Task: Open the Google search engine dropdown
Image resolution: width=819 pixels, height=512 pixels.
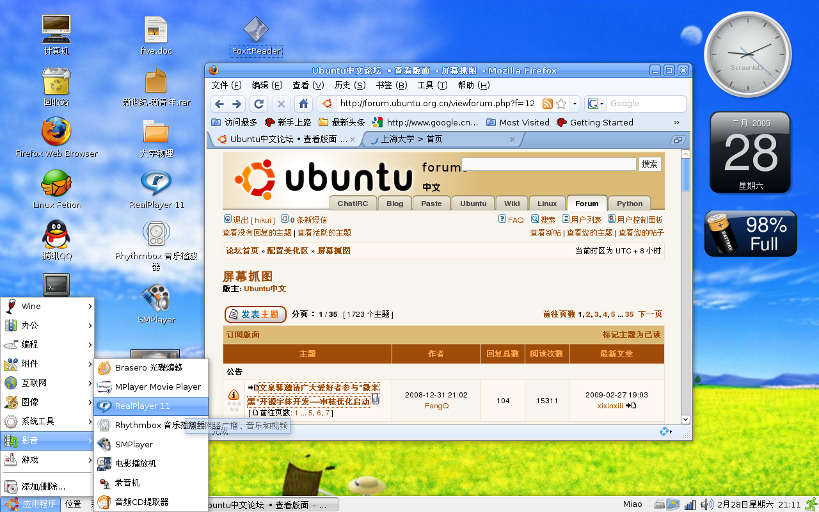Action: coord(596,104)
